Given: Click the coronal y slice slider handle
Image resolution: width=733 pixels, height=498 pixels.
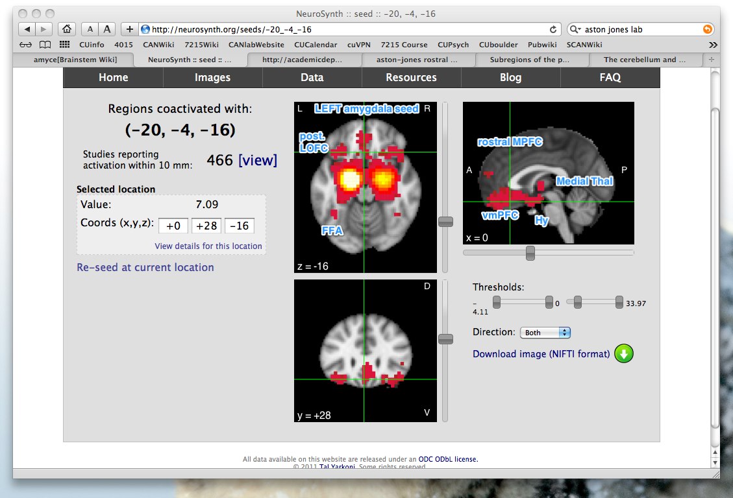Looking at the screenshot, I should pyautogui.click(x=445, y=339).
